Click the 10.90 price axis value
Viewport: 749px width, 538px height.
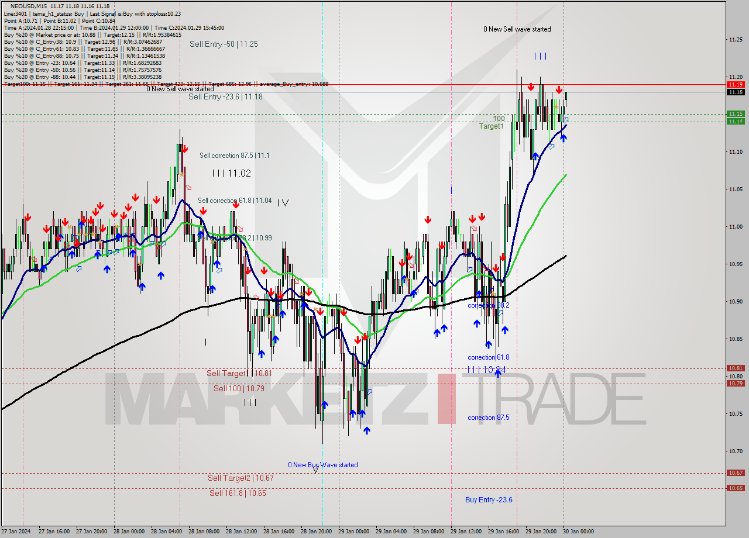(736, 302)
